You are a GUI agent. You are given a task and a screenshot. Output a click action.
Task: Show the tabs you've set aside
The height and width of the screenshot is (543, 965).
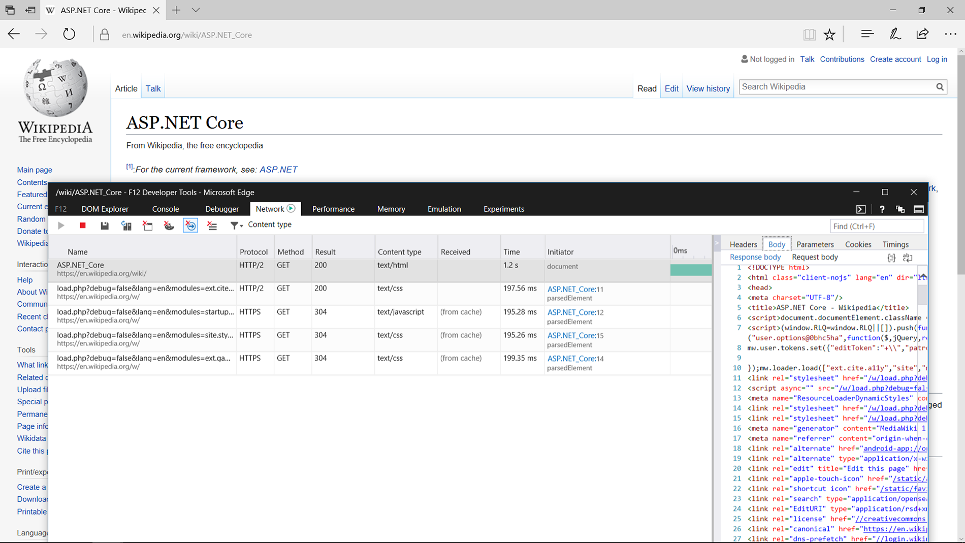coord(10,10)
